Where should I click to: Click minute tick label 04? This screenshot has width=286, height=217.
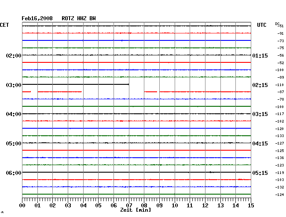83,205
